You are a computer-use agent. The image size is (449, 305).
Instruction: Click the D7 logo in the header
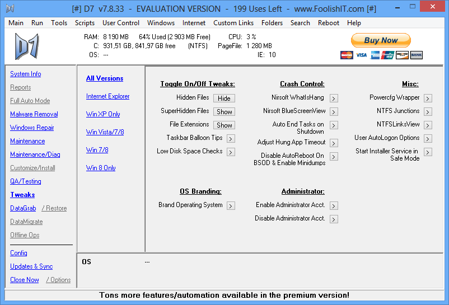tap(27, 46)
